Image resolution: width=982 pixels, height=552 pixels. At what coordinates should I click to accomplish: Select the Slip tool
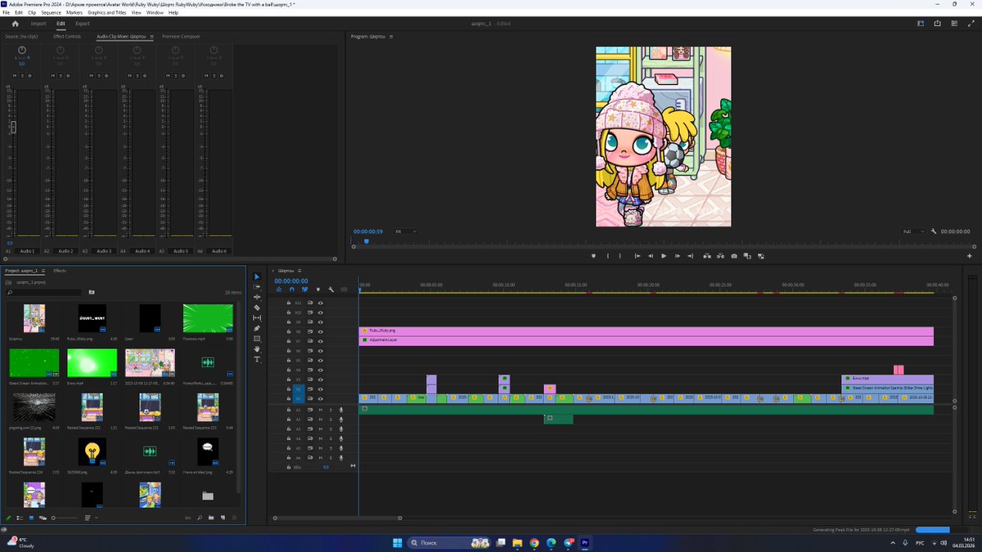257,318
